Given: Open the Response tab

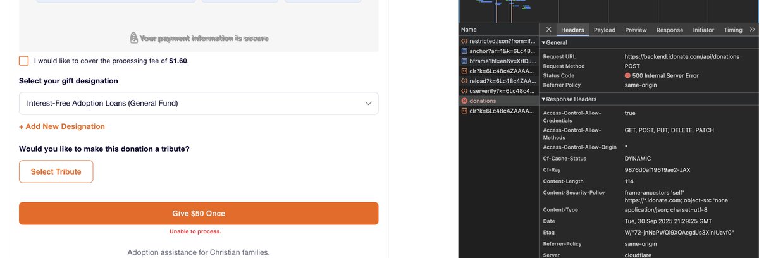Looking at the screenshot, I should point(669,30).
